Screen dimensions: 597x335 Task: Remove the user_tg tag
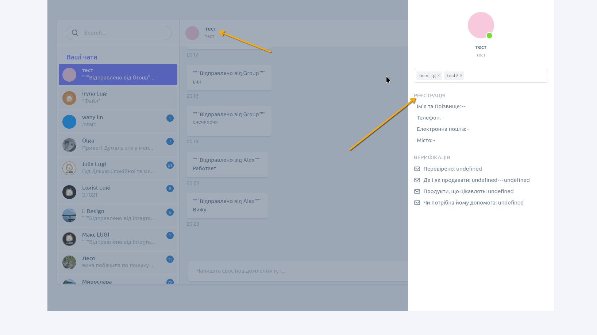coord(439,76)
